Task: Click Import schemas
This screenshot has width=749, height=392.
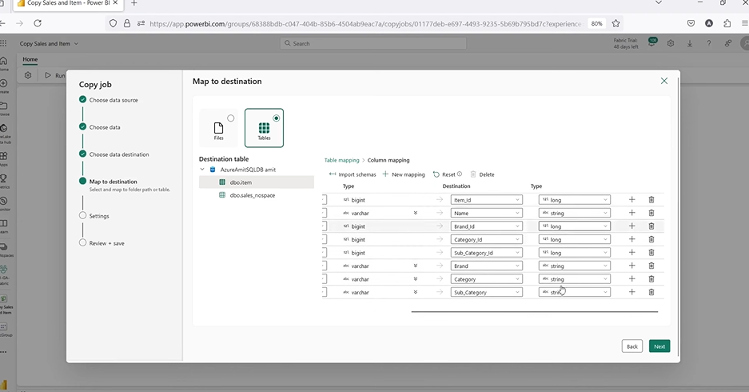Action: coord(353,174)
